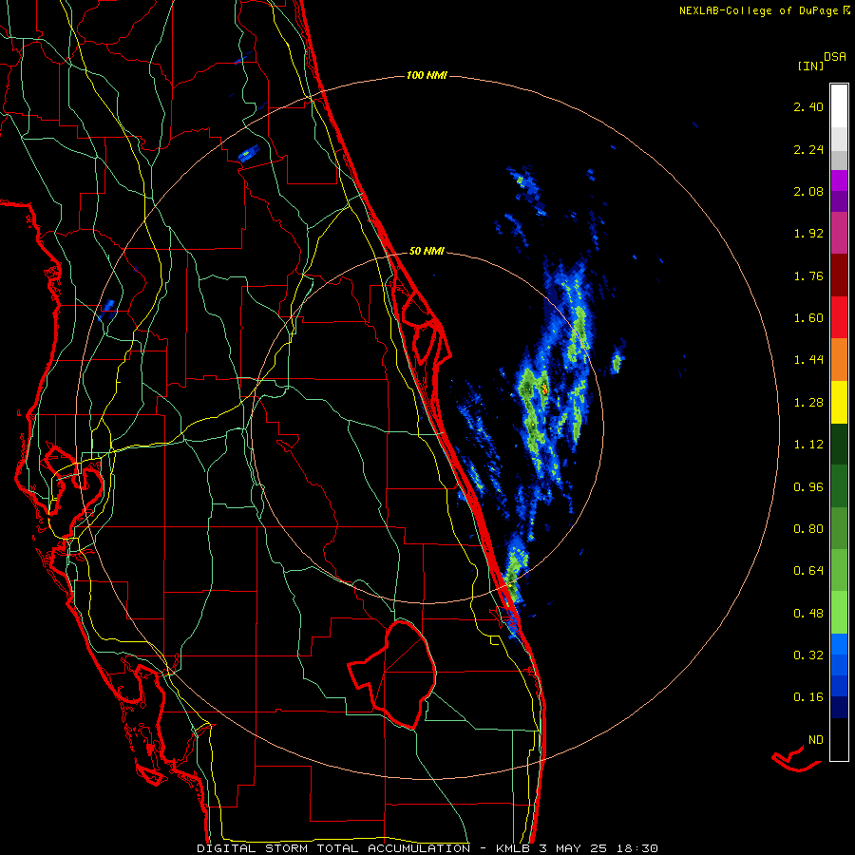The image size is (855, 855).
Task: Click the [IN] units label
Action: [x=810, y=66]
